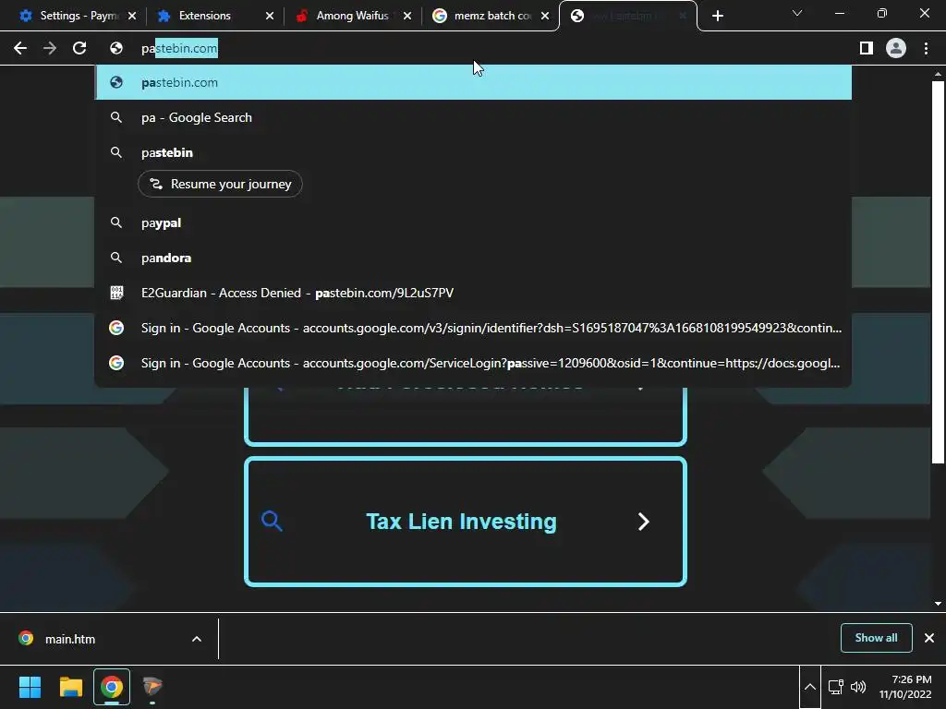
Task: Click the page vertical scrollbar thumb
Action: coord(938,271)
